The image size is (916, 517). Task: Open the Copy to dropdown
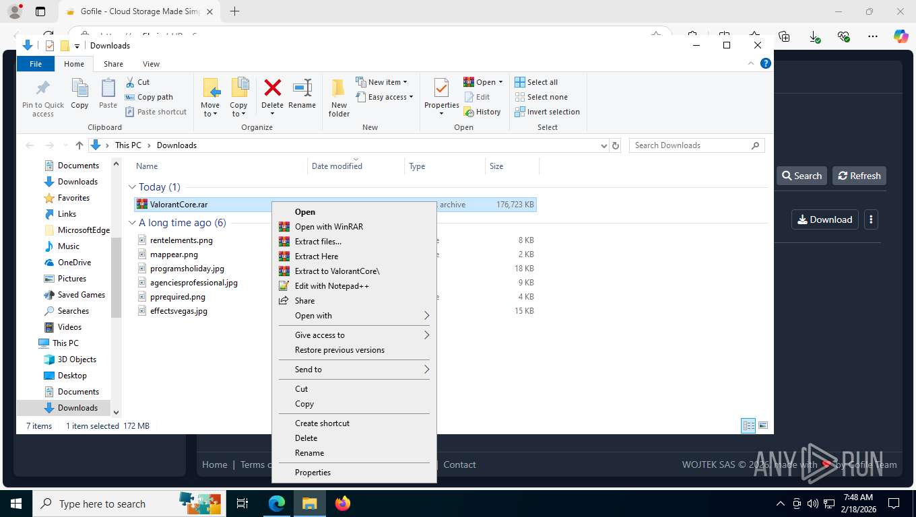click(238, 98)
